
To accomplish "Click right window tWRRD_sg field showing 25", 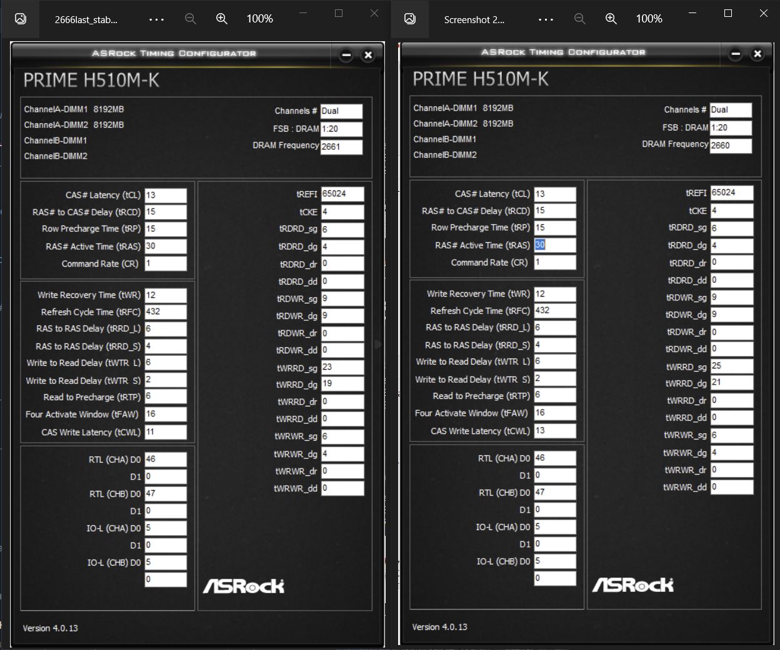I will pyautogui.click(x=732, y=366).
